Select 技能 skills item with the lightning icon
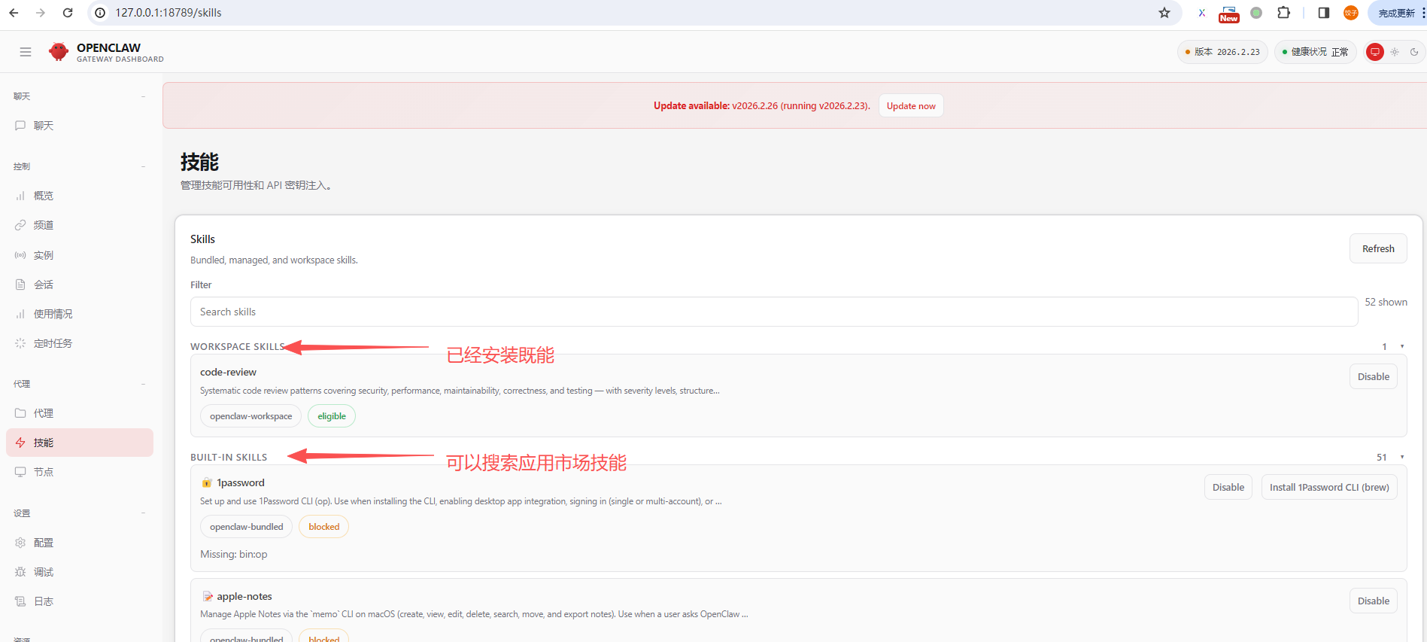 click(x=80, y=443)
